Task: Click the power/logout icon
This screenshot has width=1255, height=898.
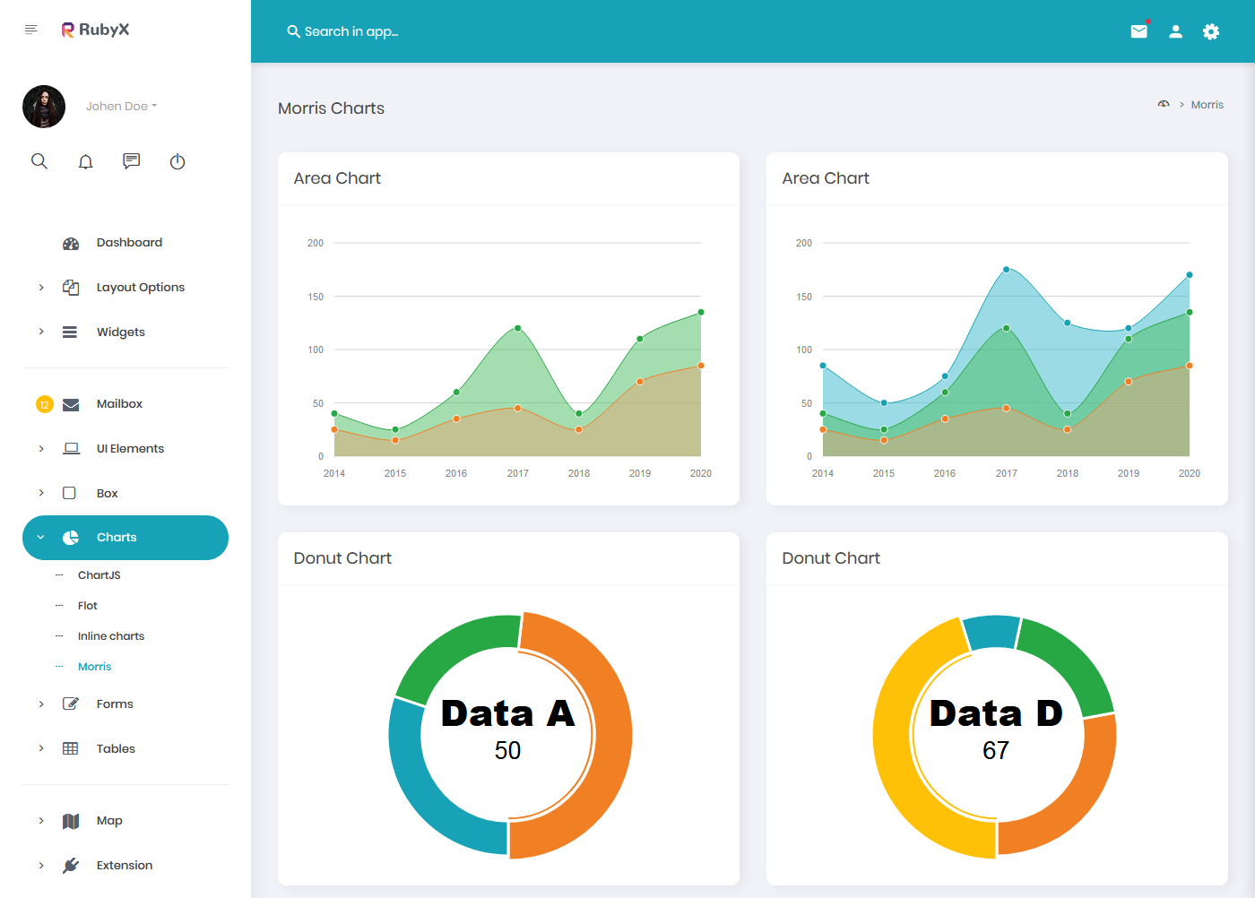Action: 177,161
